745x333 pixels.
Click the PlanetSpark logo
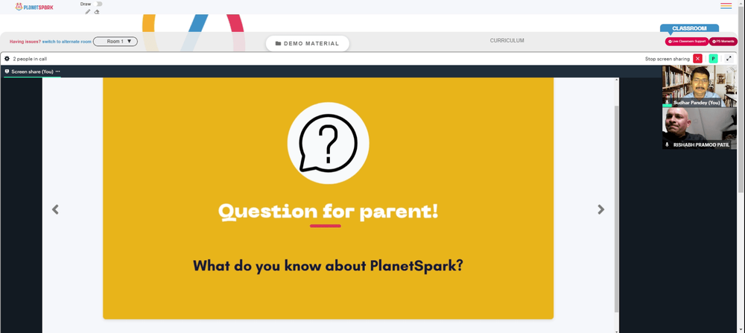[34, 7]
